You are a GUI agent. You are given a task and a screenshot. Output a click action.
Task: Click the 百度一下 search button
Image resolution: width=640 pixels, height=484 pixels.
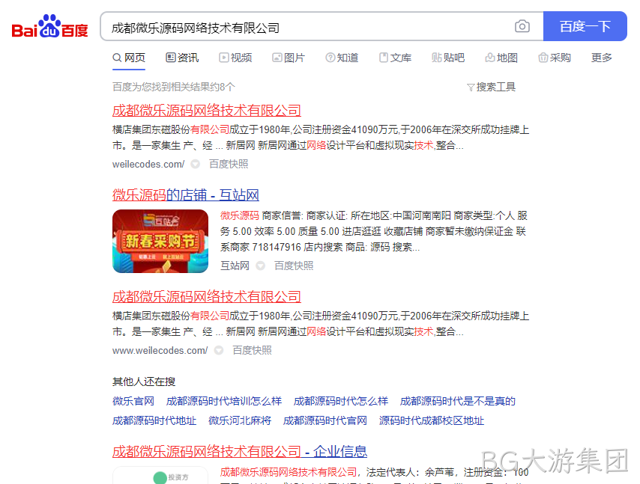pyautogui.click(x=585, y=26)
